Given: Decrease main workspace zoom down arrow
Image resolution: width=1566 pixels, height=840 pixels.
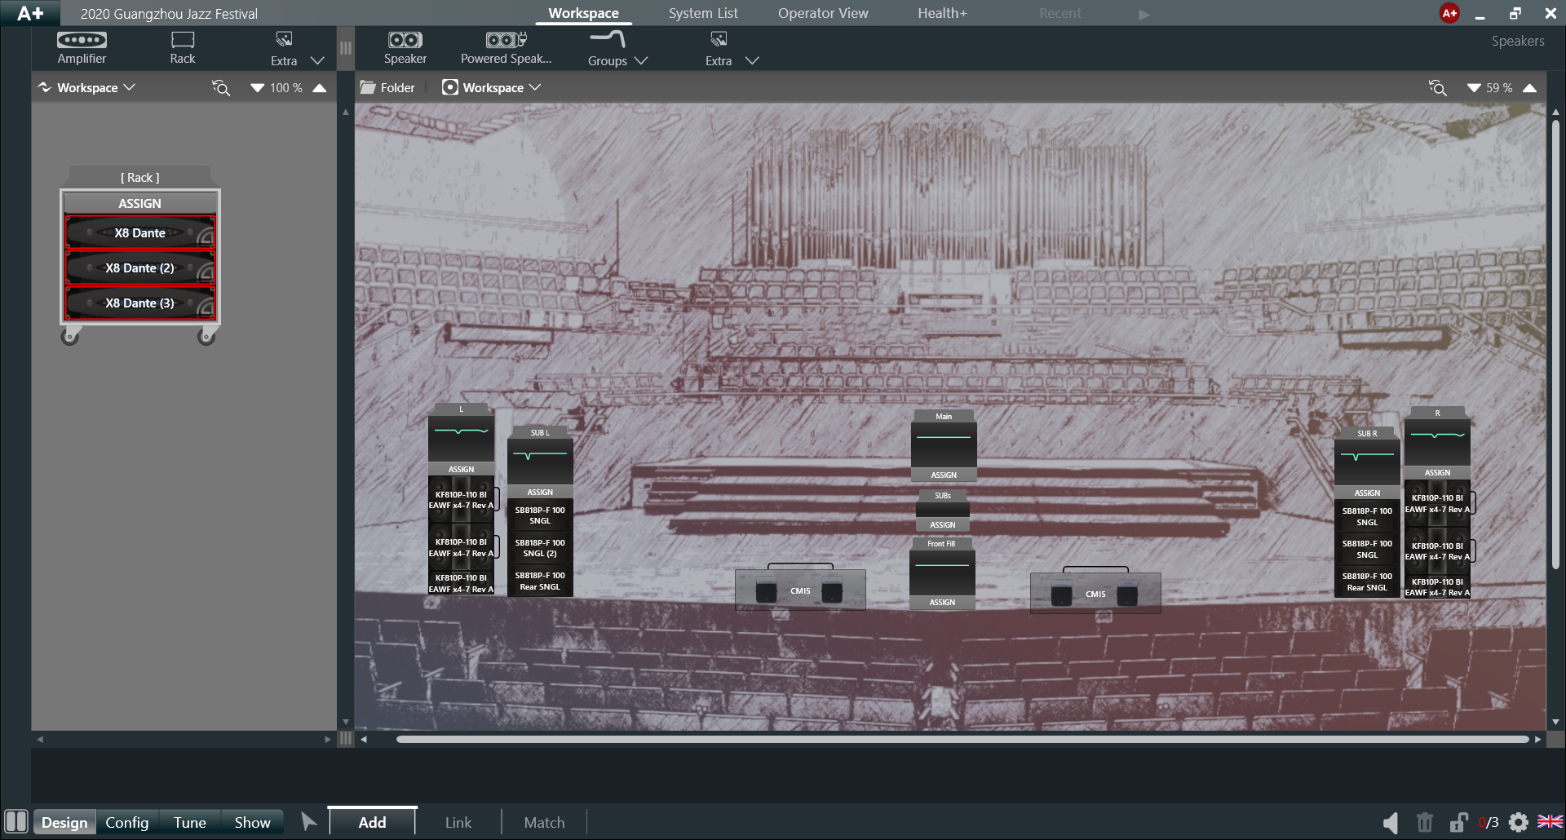Looking at the screenshot, I should tap(1474, 88).
